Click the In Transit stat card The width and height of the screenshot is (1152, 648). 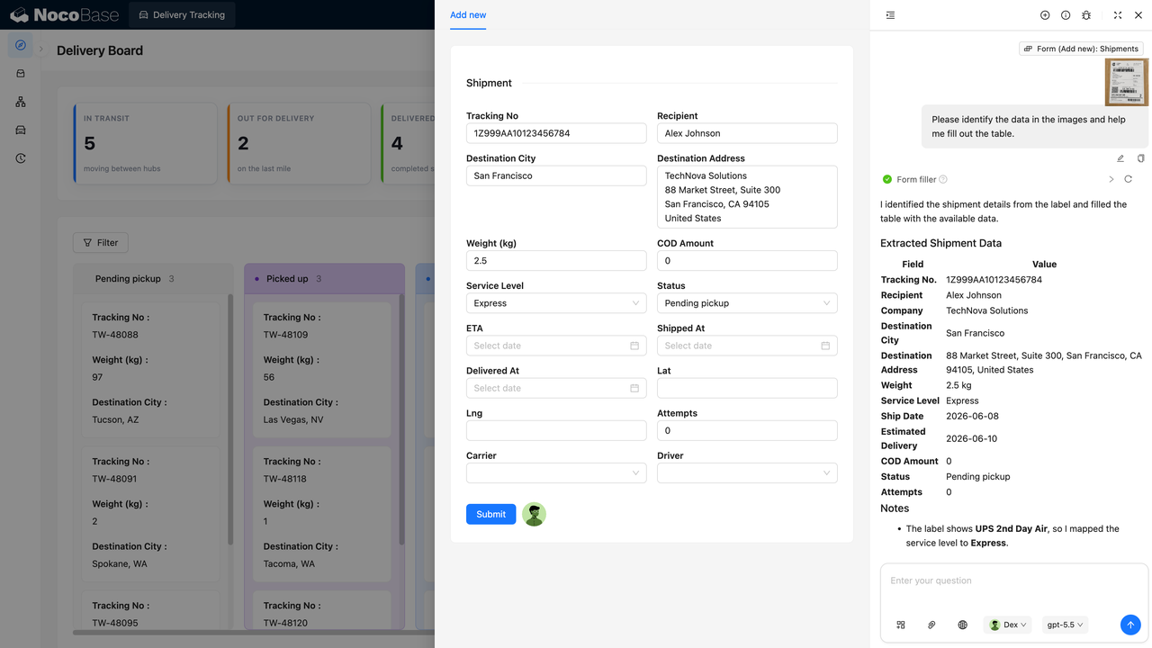(145, 144)
